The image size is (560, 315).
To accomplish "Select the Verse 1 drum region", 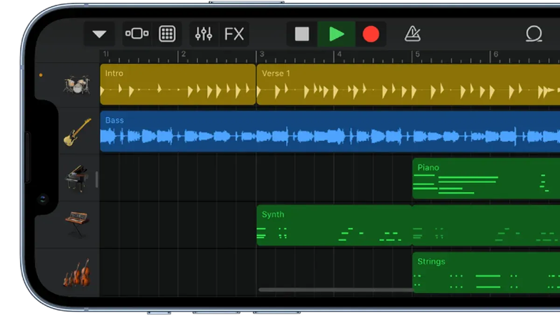I will pos(408,84).
